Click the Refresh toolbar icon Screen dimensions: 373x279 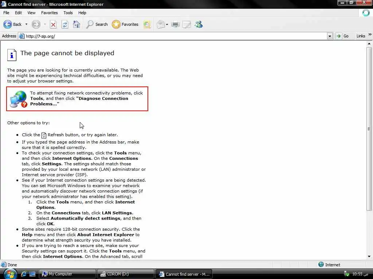click(x=65, y=24)
